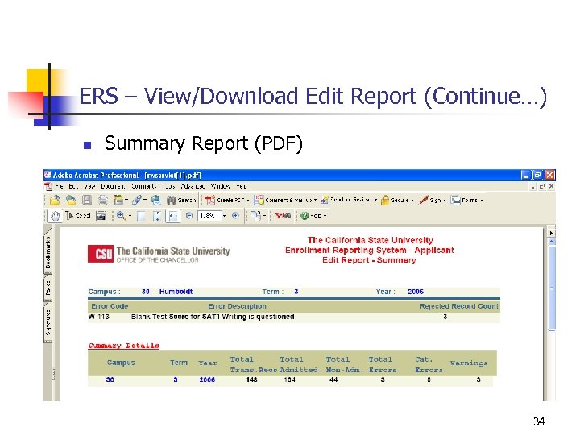
Task: Open the Bookmarks side panel tab
Action: [48, 252]
